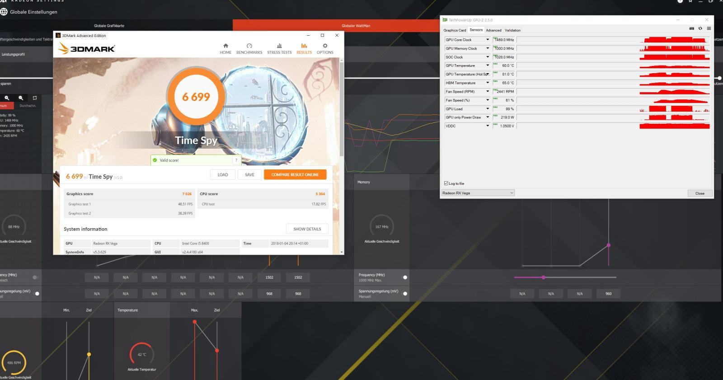The image size is (723, 380).
Task: Click the green valid score checkmark icon
Action: (x=155, y=160)
